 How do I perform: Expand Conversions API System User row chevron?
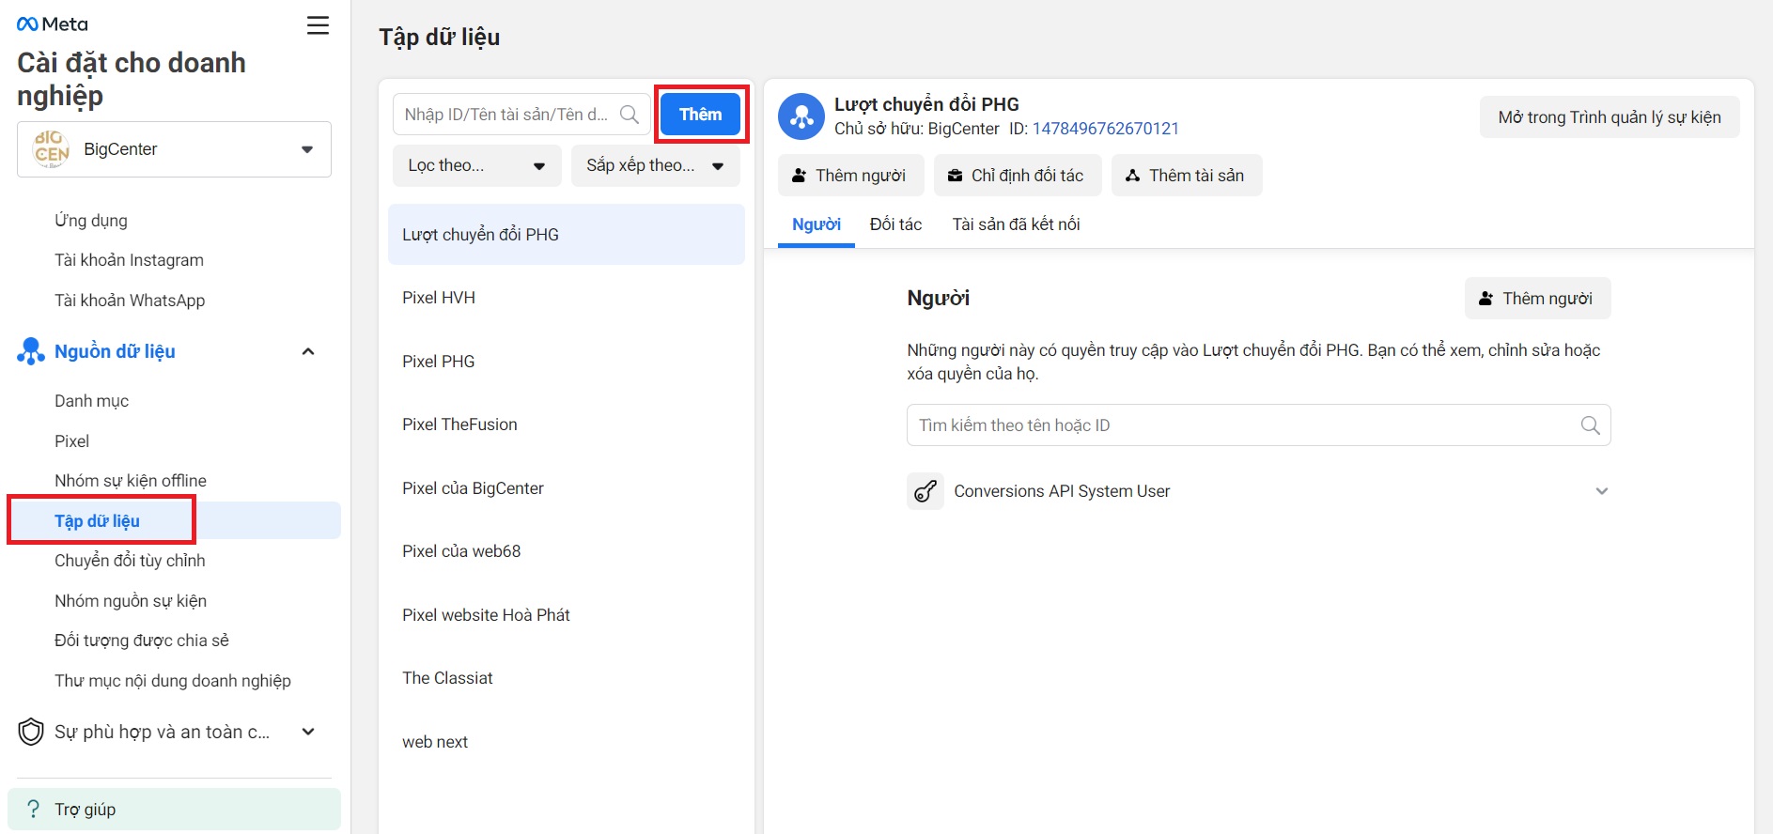pos(1601,491)
